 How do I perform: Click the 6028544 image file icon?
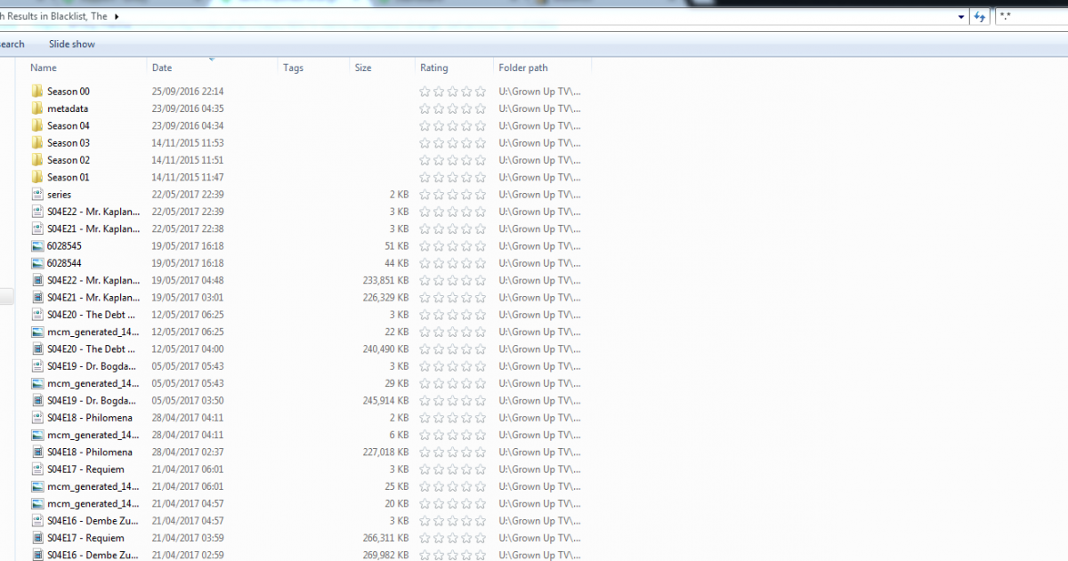36,263
